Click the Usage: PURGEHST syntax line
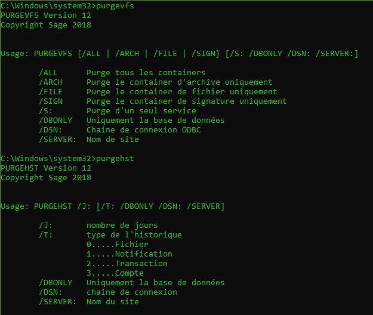Viewport: 373px width, 315px height. 113,206
